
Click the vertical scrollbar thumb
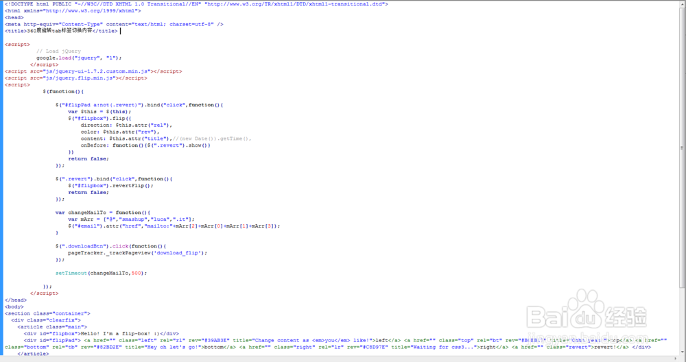pos(682,148)
